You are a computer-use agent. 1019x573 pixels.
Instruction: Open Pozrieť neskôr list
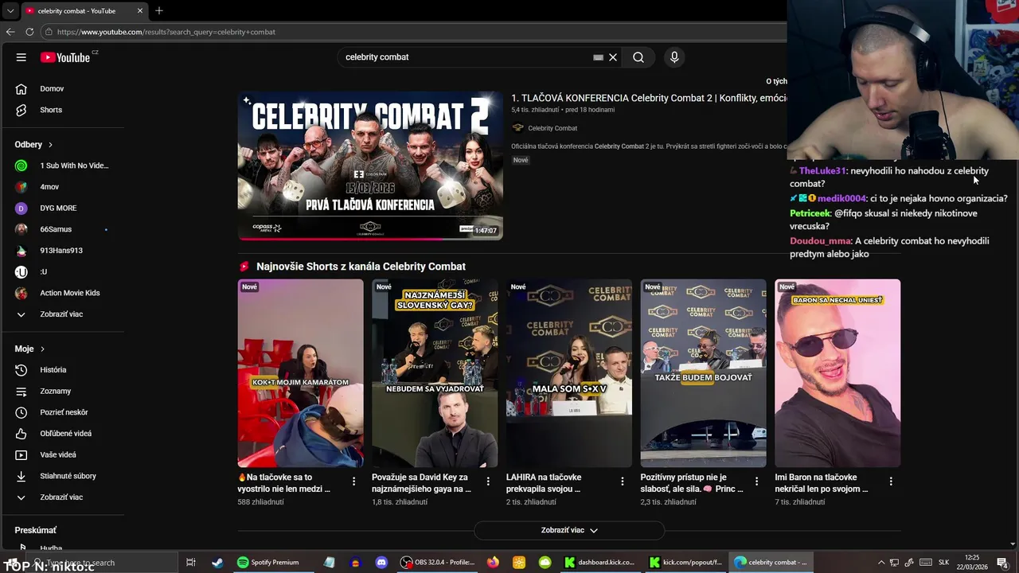[x=64, y=412]
